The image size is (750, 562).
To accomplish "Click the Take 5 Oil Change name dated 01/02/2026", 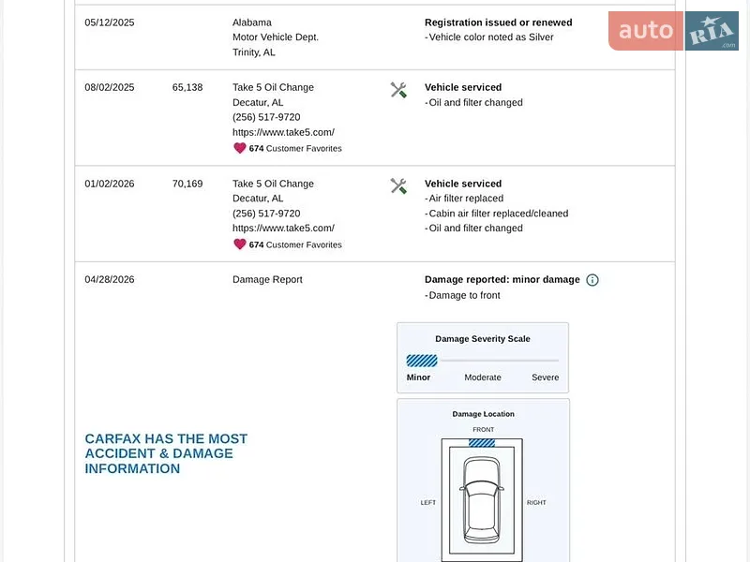I will pyautogui.click(x=273, y=184).
